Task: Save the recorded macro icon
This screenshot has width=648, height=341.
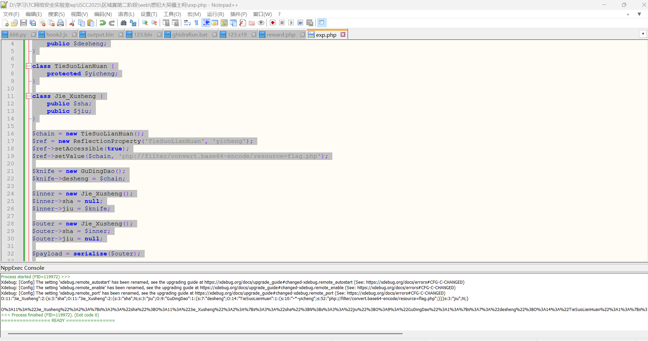Action: [x=310, y=23]
